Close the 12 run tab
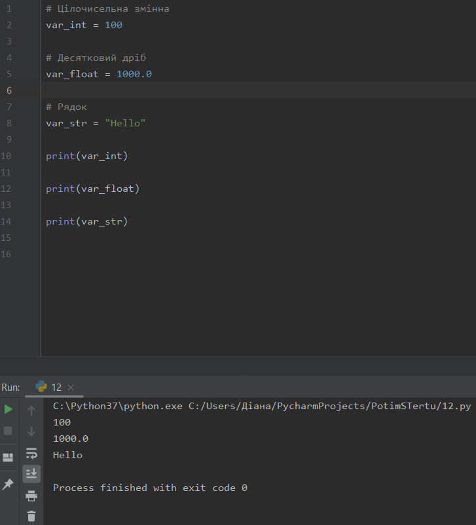Image resolution: width=476 pixels, height=525 pixels. point(71,388)
